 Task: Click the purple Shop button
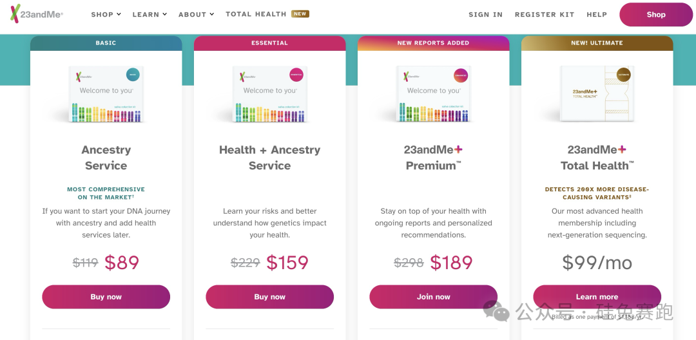[656, 14]
